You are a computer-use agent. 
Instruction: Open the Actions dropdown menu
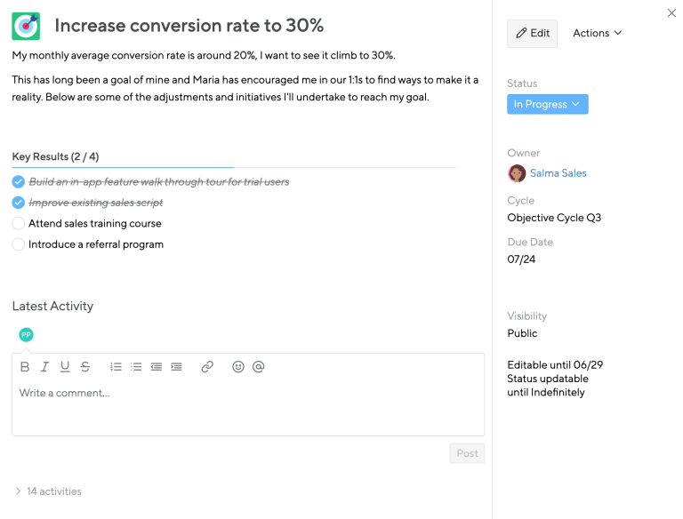(598, 33)
